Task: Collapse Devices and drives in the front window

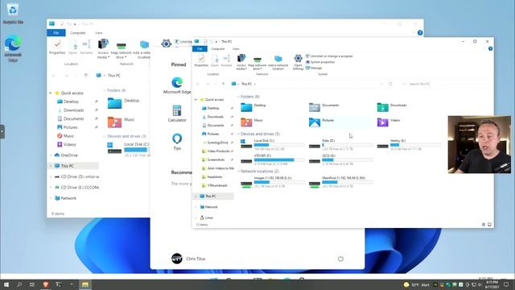Action: pyautogui.click(x=238, y=134)
